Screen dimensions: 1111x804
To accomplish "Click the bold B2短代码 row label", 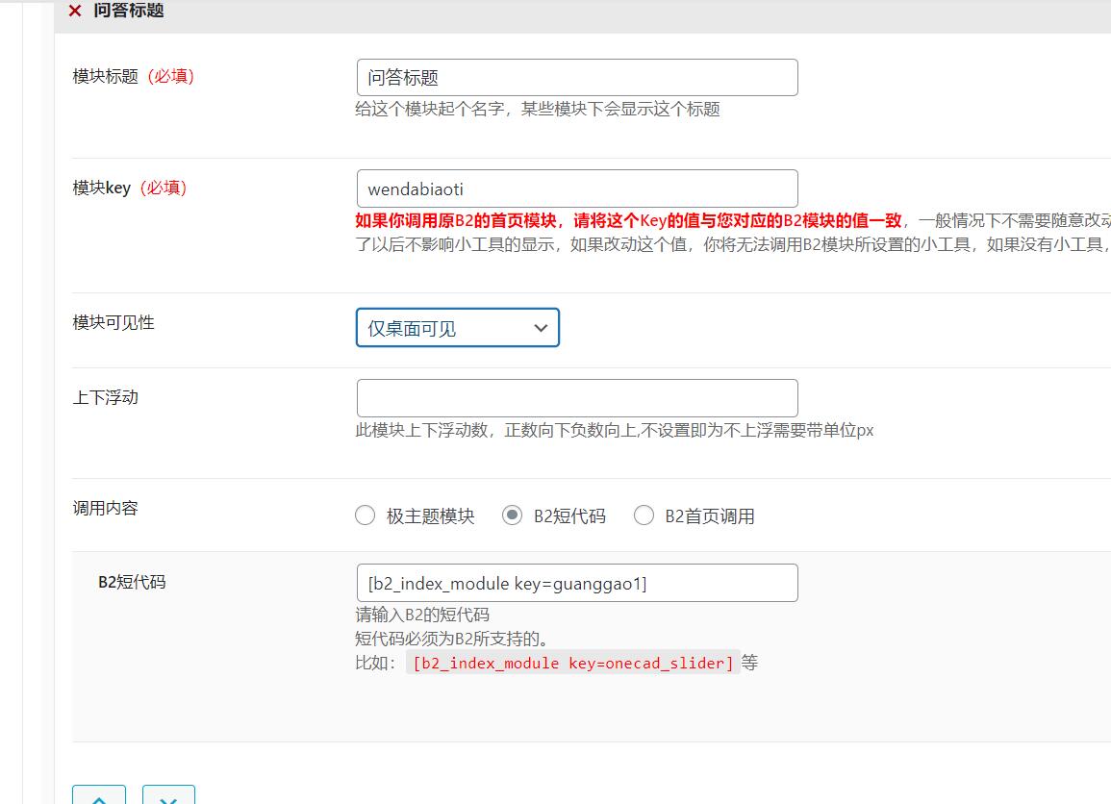I will pos(132,582).
